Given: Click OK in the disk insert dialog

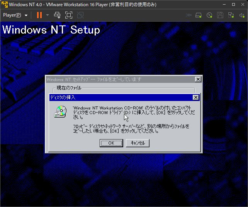Looking at the screenshot, I should point(111,143).
